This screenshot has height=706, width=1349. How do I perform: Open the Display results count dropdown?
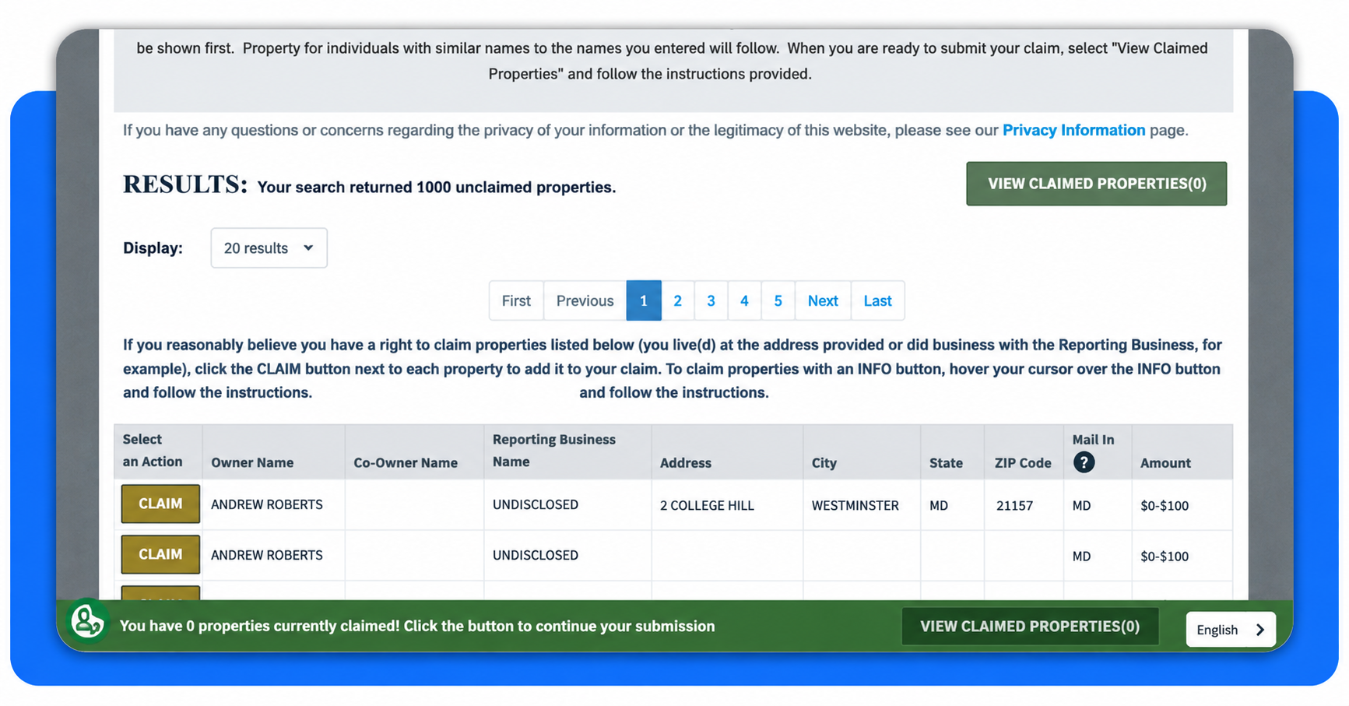[x=269, y=248]
